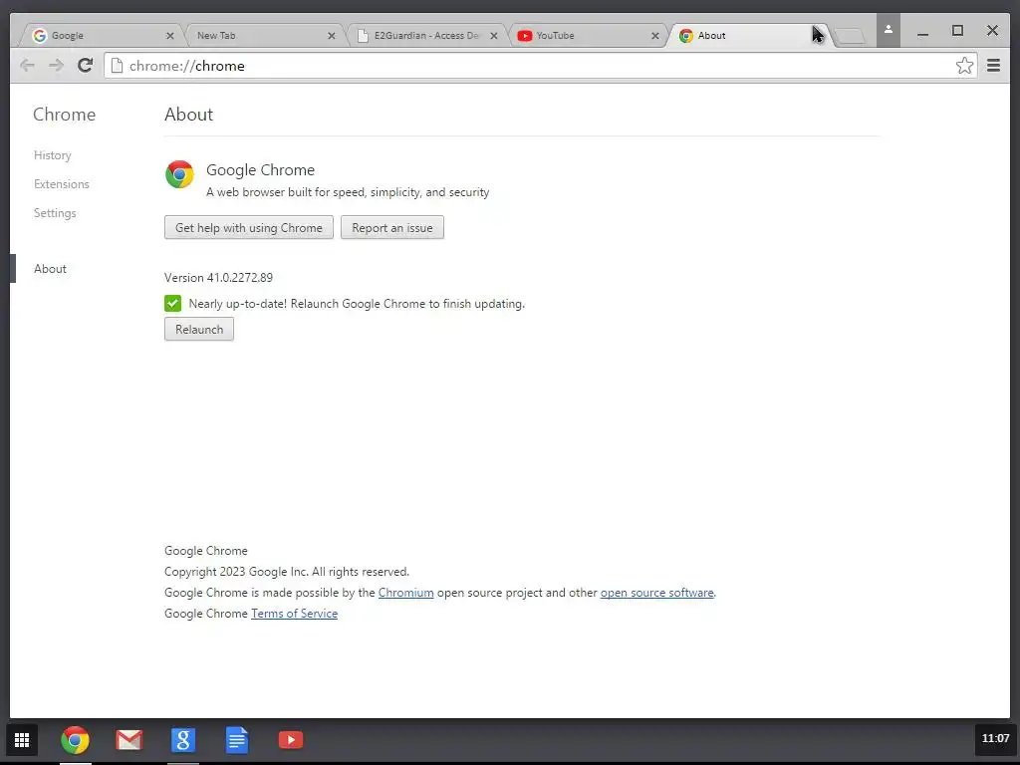Bookmark this page with the star icon
The height and width of the screenshot is (765, 1020).
tap(964, 65)
